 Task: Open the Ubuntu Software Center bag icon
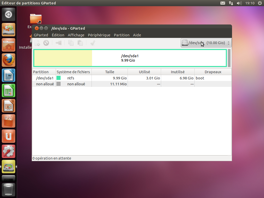tap(9, 121)
